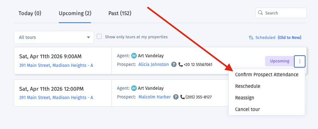
Task: Click the phone icon for Alicia Johnston
Action: coord(181,64)
